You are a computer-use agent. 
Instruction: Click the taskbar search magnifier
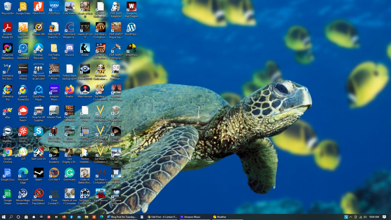coord(11,217)
